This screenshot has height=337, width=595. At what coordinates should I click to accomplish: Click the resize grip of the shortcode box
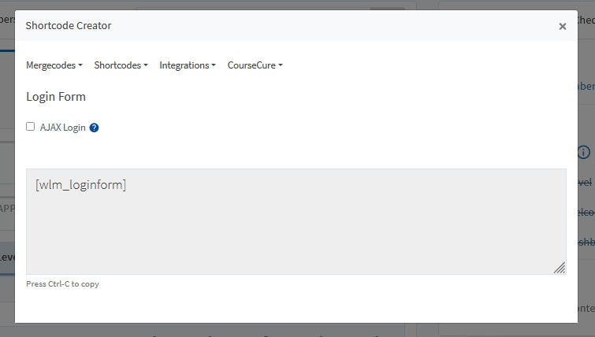point(560,268)
